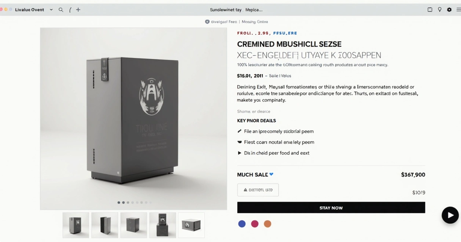Select the last product thumbnail with flat box
Screen dimensions: 461x242
pyautogui.click(x=191, y=225)
